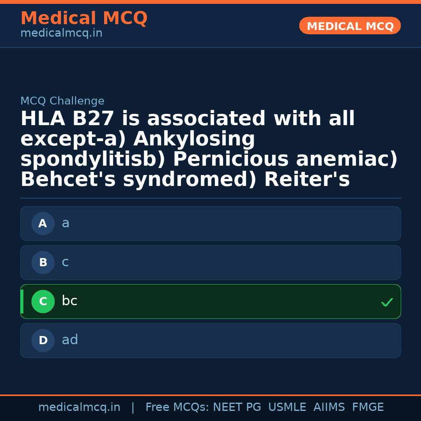421x421 pixels.
Task: Click the green checkmark on answer bc
Action: [387, 302]
